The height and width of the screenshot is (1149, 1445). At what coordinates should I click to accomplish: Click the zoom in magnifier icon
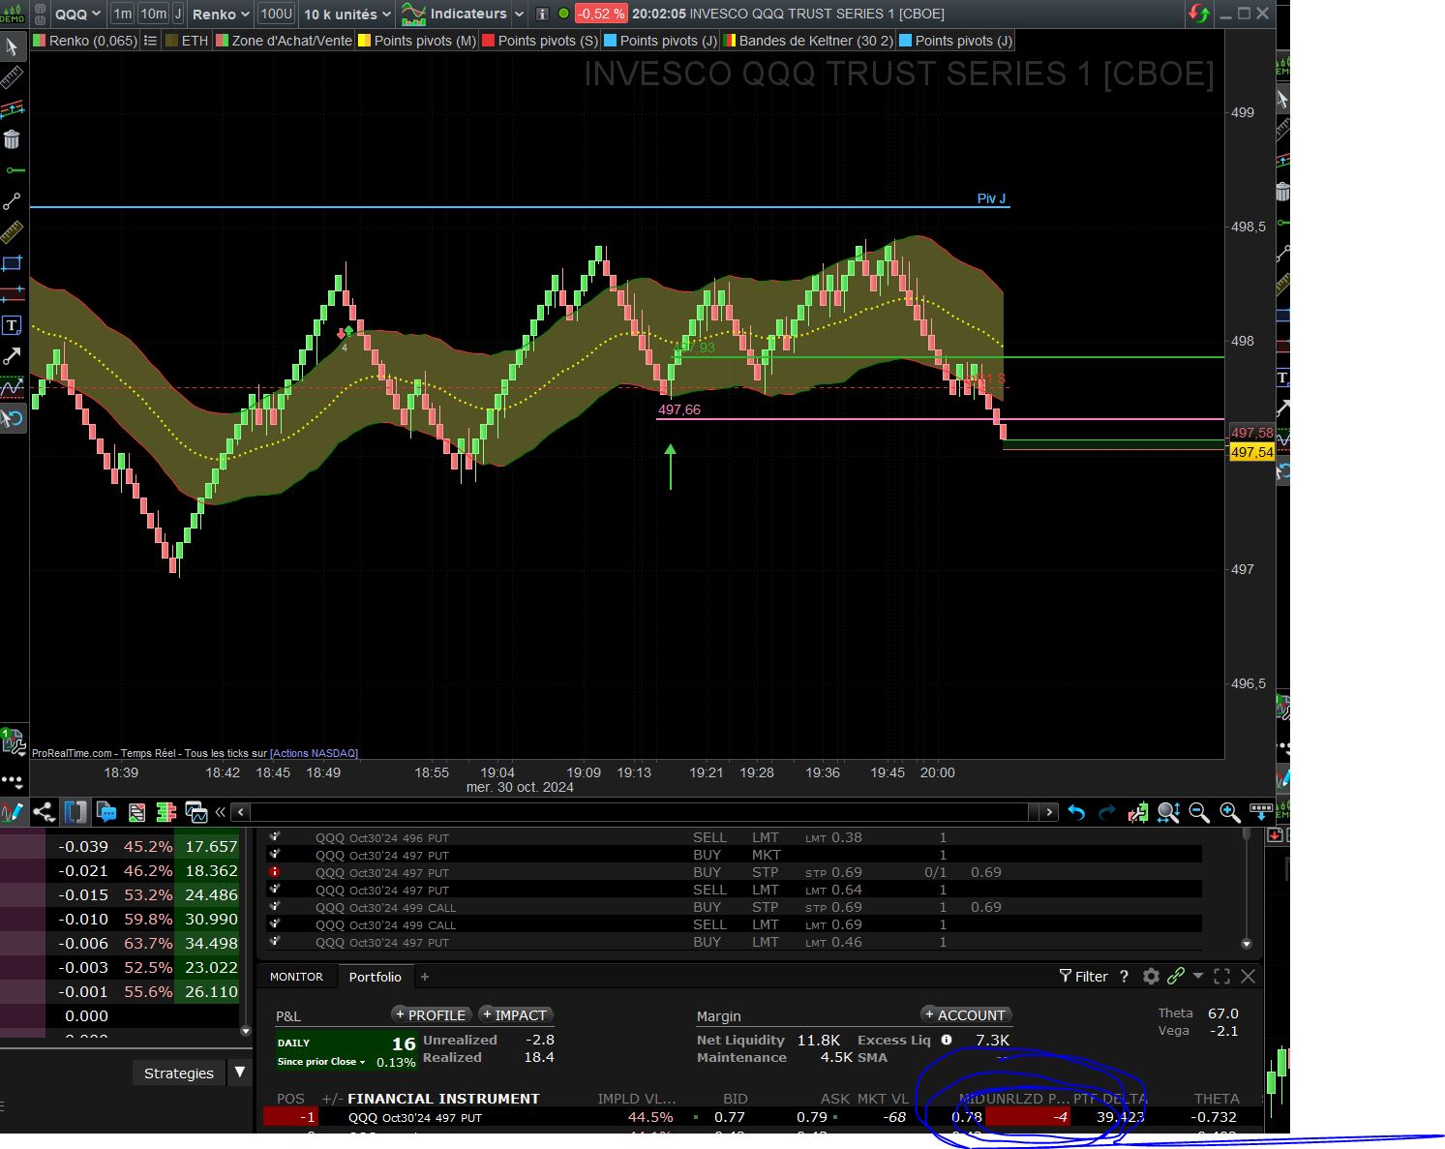[x=1229, y=812]
